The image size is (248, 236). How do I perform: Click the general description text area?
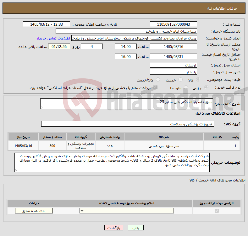tap(127, 104)
